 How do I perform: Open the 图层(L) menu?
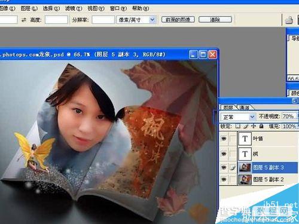click(x=29, y=8)
